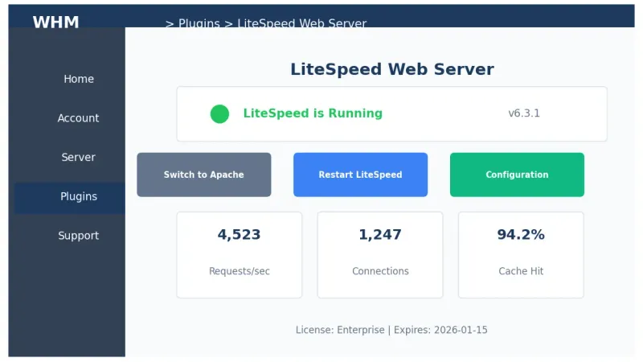This screenshot has width=643, height=362.
Task: Click the LiteSpeed Web Server page heading
Action: pyautogui.click(x=392, y=69)
